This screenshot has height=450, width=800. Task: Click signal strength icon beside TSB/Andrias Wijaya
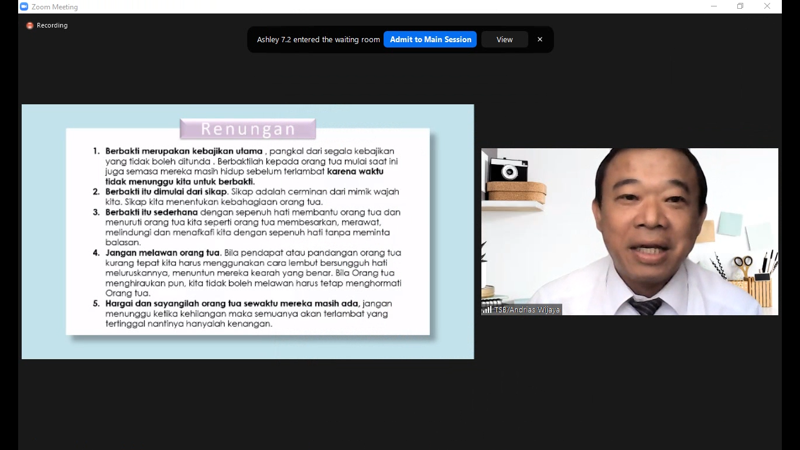pyautogui.click(x=487, y=310)
